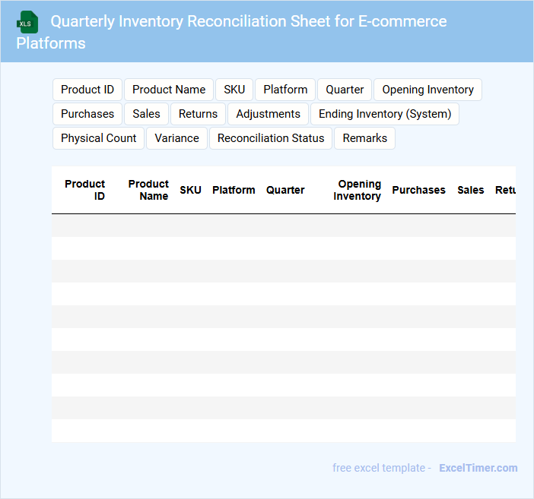534x499 pixels.
Task: Click the Opening Inventory column header
Action: pyautogui.click(x=358, y=190)
